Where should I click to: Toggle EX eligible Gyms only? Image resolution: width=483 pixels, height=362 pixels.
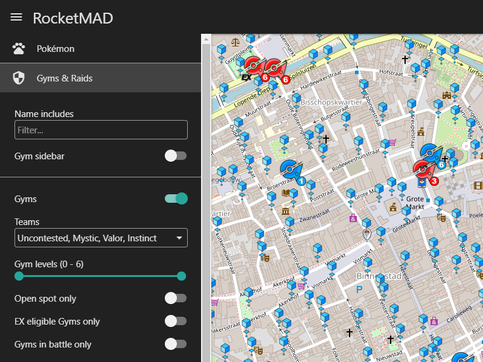tap(176, 321)
